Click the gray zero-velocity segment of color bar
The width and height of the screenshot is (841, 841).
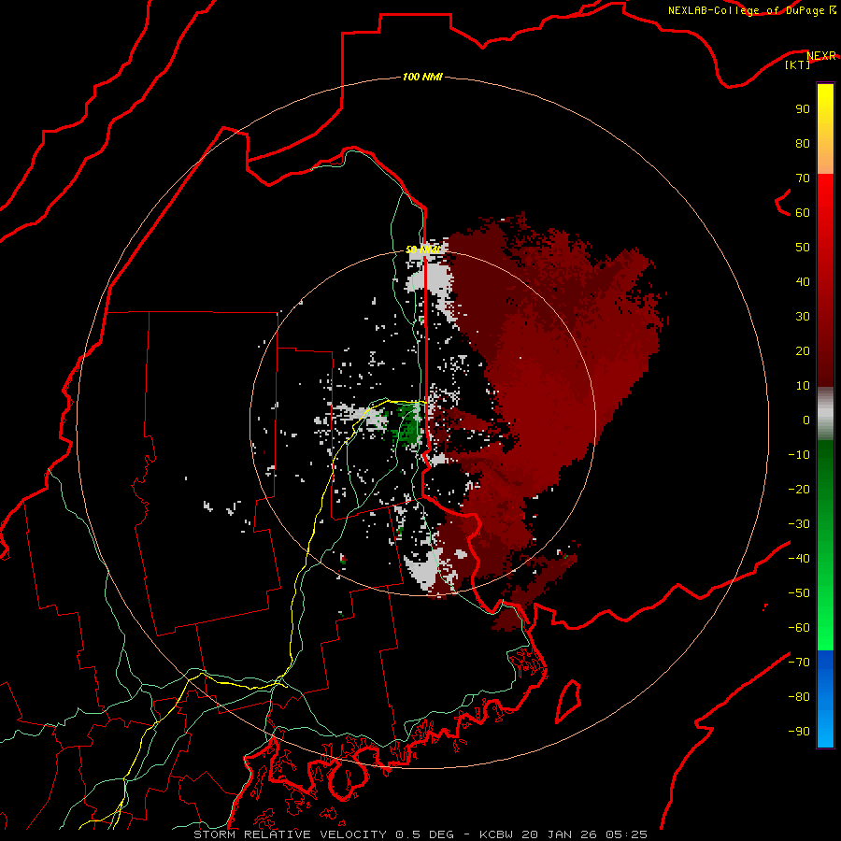pos(825,414)
